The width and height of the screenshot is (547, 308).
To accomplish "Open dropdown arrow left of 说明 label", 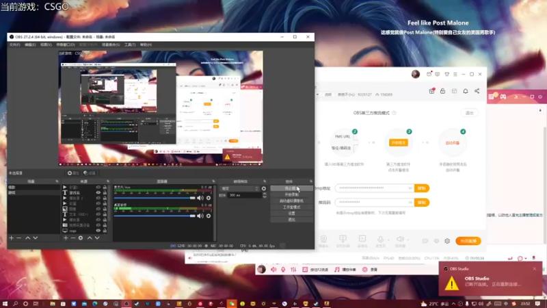I will (x=317, y=94).
